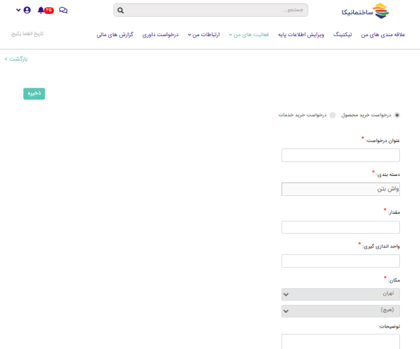Image resolution: width=420 pixels, height=349 pixels.
Task: Expand the user account dropdown arrow
Action: coord(18,10)
